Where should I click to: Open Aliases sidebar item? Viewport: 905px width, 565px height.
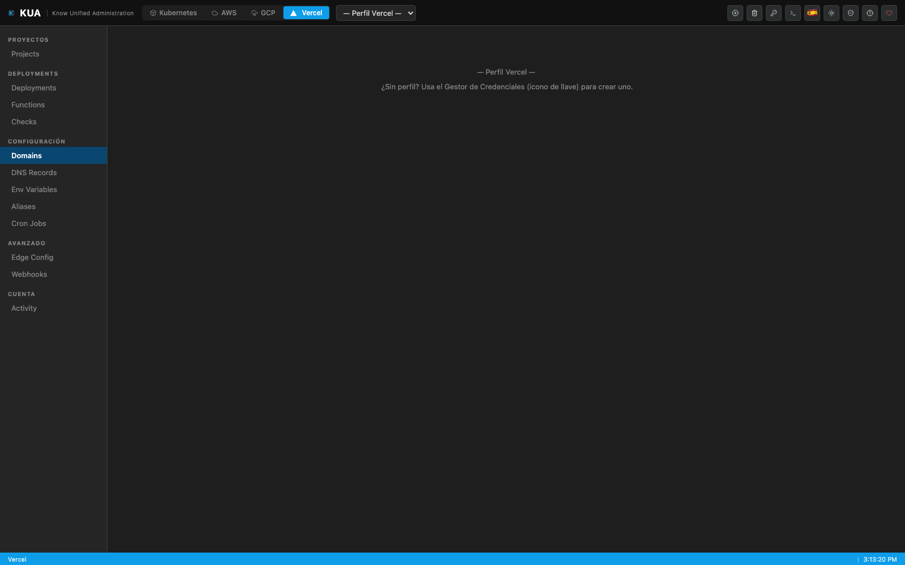[x=53, y=207]
